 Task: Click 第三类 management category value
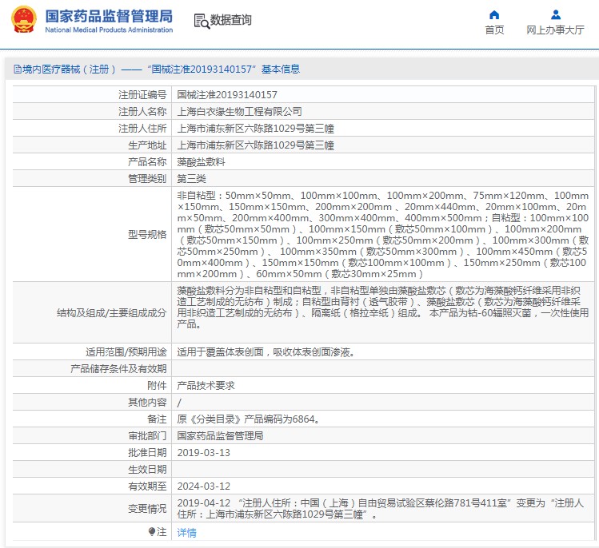coord(191,179)
